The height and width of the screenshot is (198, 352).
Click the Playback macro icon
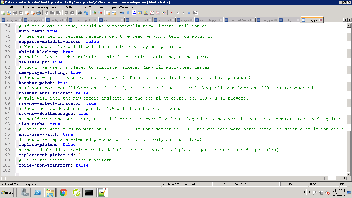click(x=183, y=13)
